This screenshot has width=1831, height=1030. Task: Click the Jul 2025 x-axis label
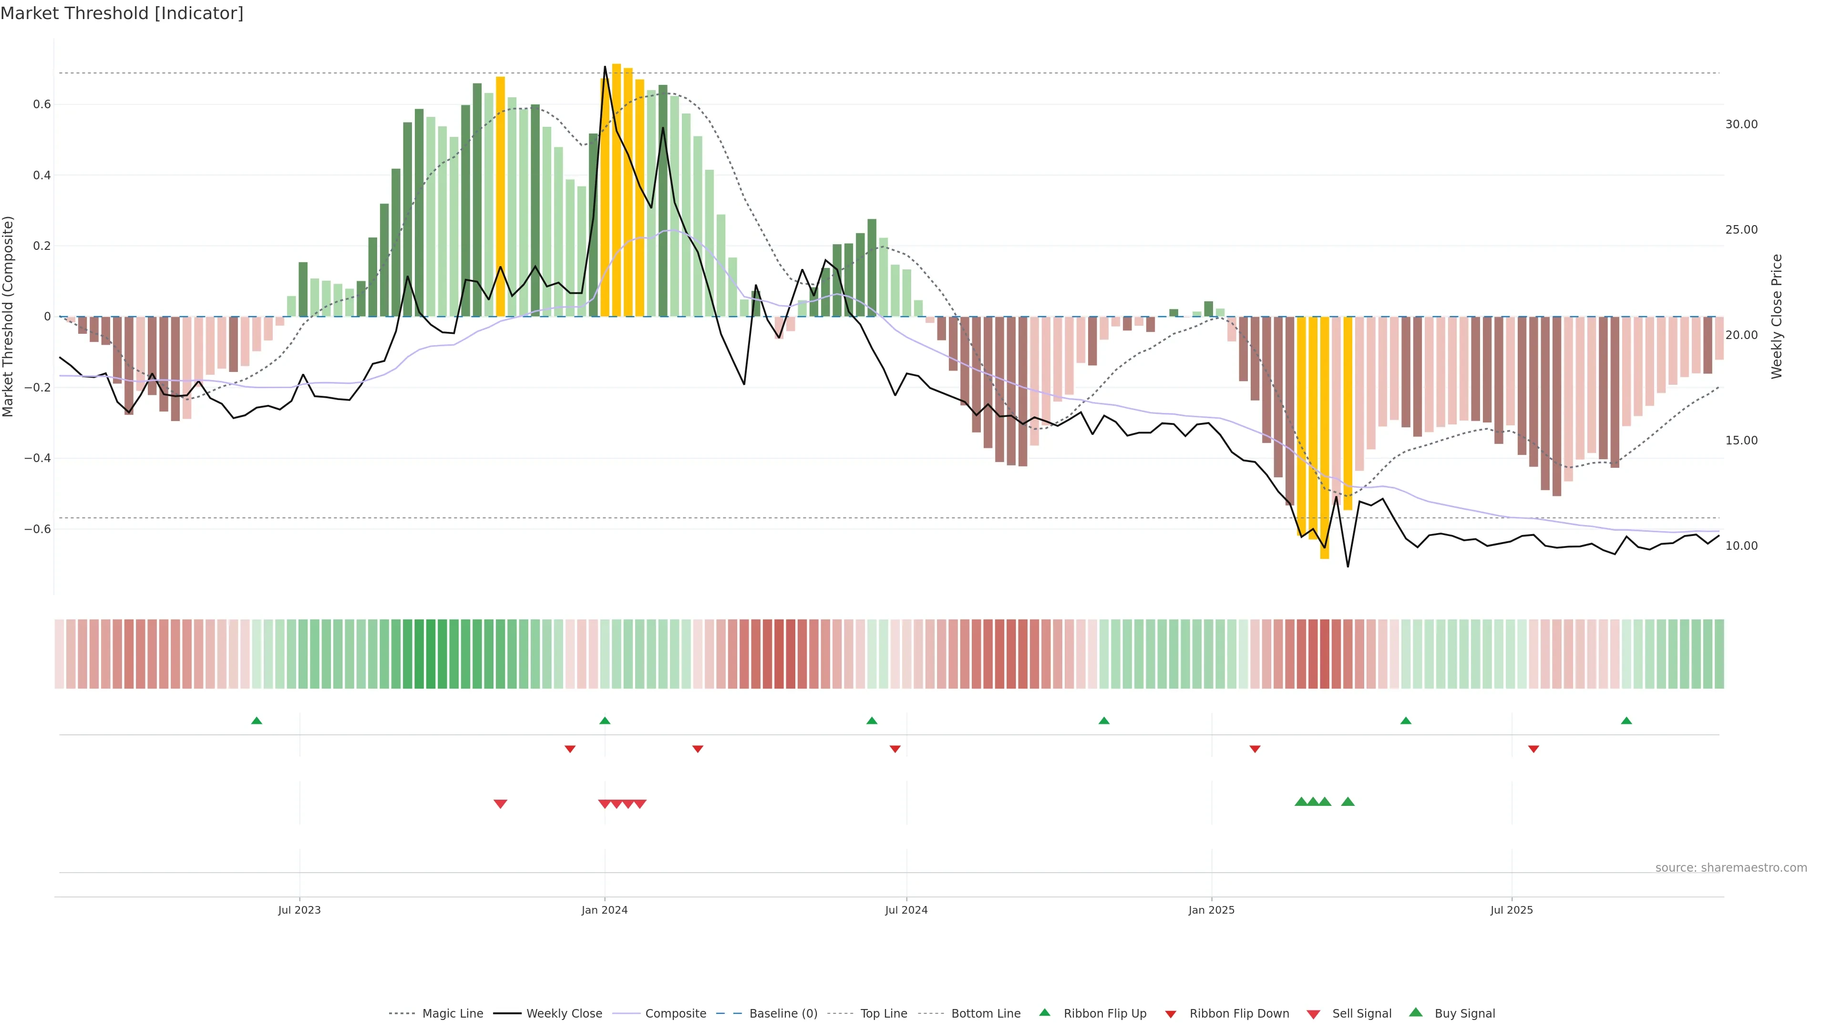coord(1511,910)
